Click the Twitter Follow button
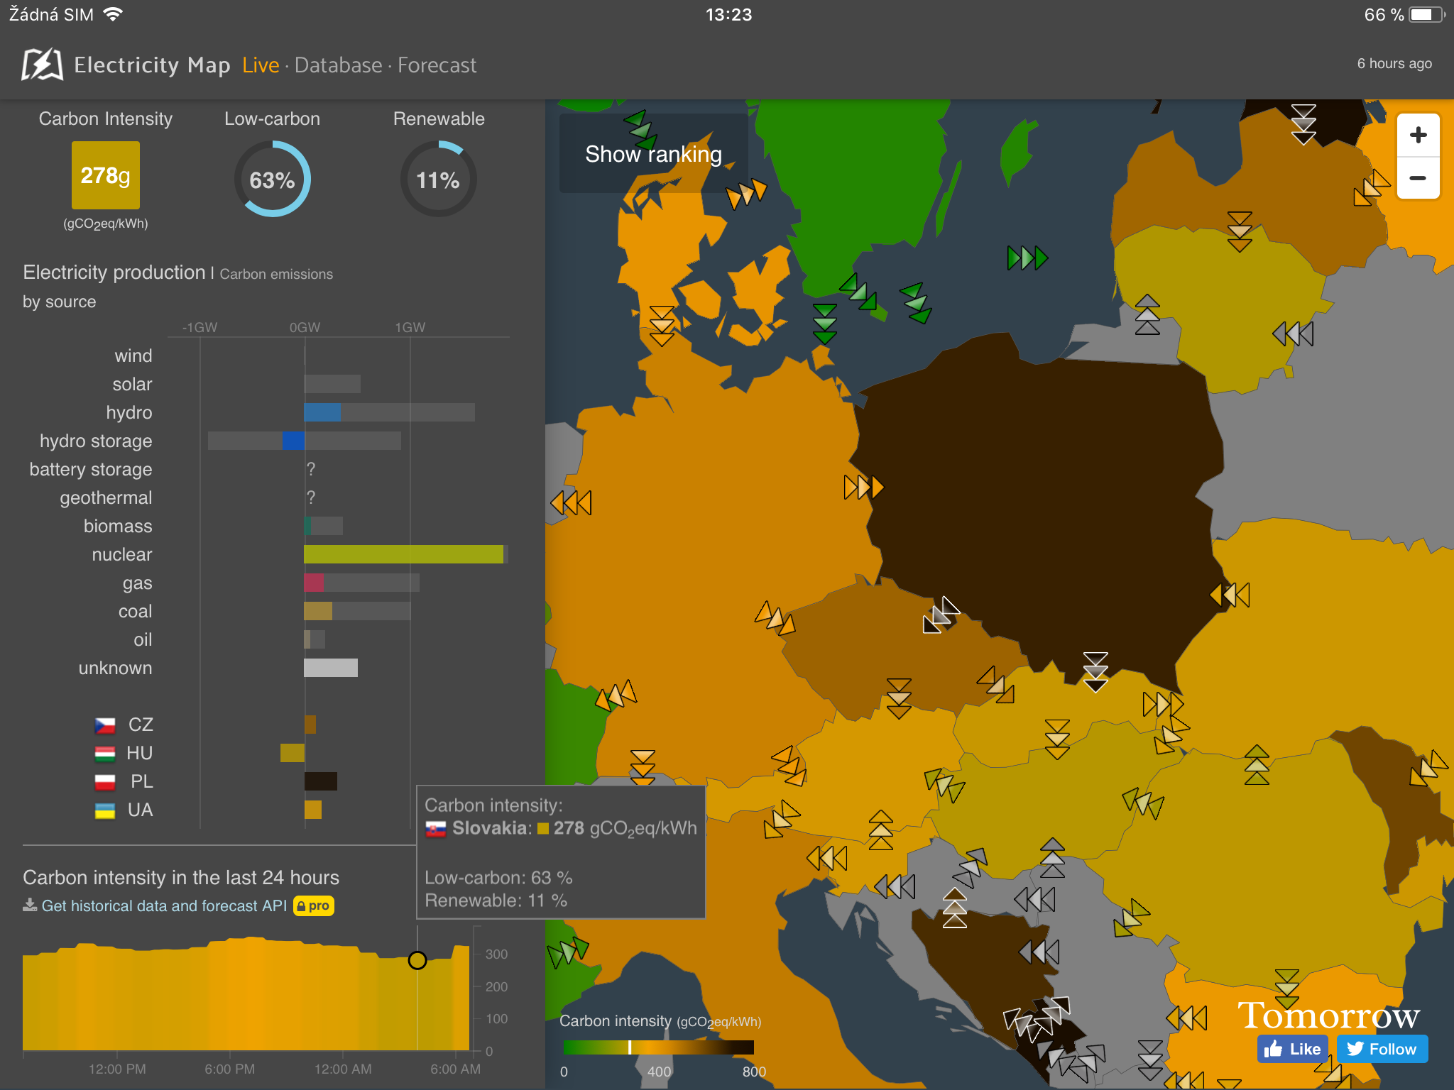 point(1382,1049)
